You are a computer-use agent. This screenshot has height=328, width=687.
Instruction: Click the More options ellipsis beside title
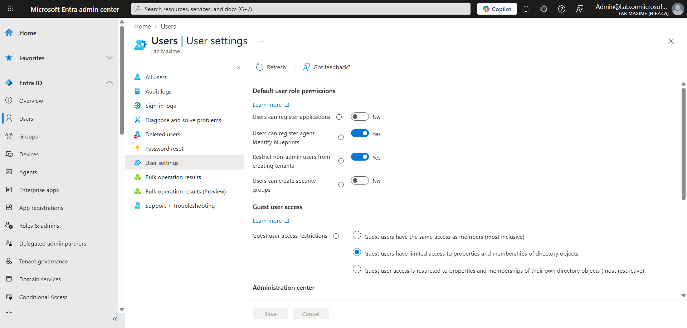click(x=262, y=41)
